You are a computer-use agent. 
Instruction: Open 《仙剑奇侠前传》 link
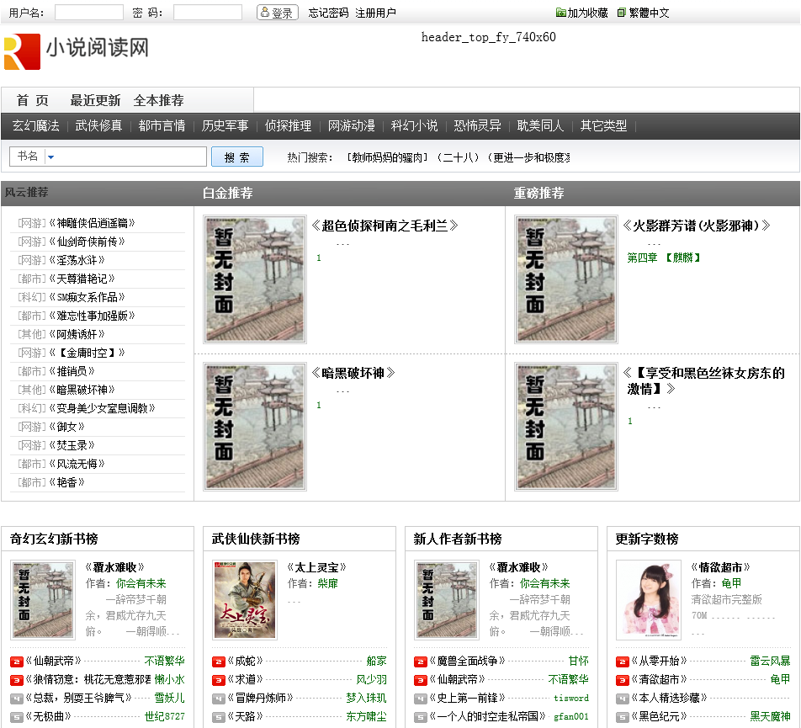[x=87, y=242]
